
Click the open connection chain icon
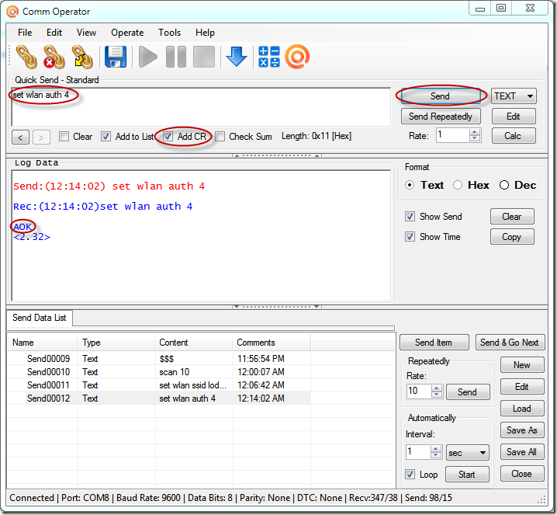pos(26,57)
